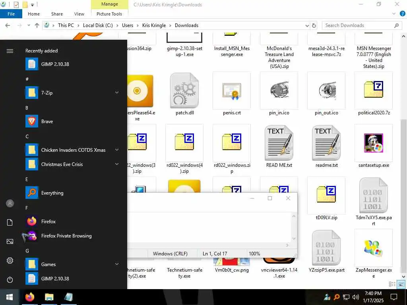Select tD09LV.zip archive
Viewport: 407px width, 305px height.
point(326,199)
